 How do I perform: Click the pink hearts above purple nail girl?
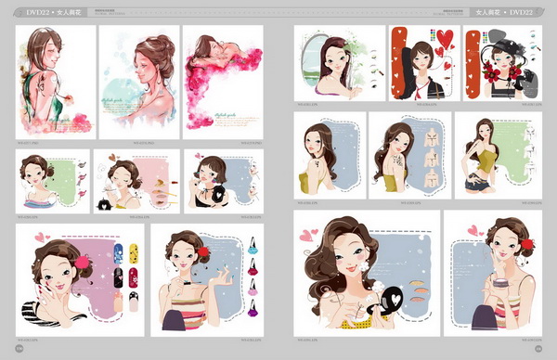point(43,237)
